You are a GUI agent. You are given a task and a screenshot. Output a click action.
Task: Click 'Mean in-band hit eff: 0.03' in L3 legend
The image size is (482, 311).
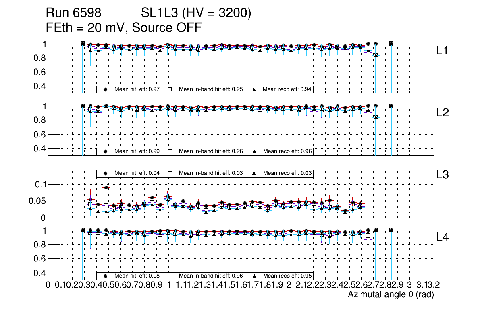[211, 173]
